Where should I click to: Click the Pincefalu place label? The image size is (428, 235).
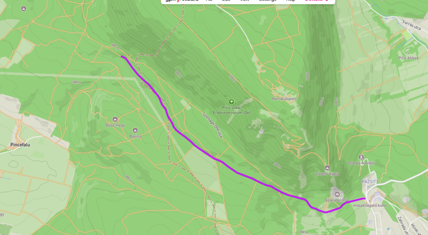coord(20,145)
